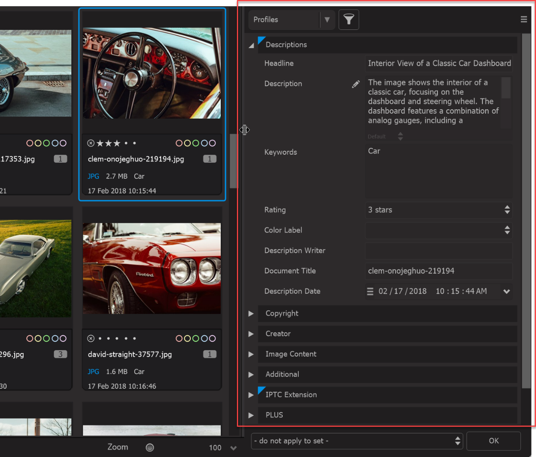
Task: Click filename clem-onojeghuo-219194.jpg
Action: click(x=136, y=159)
